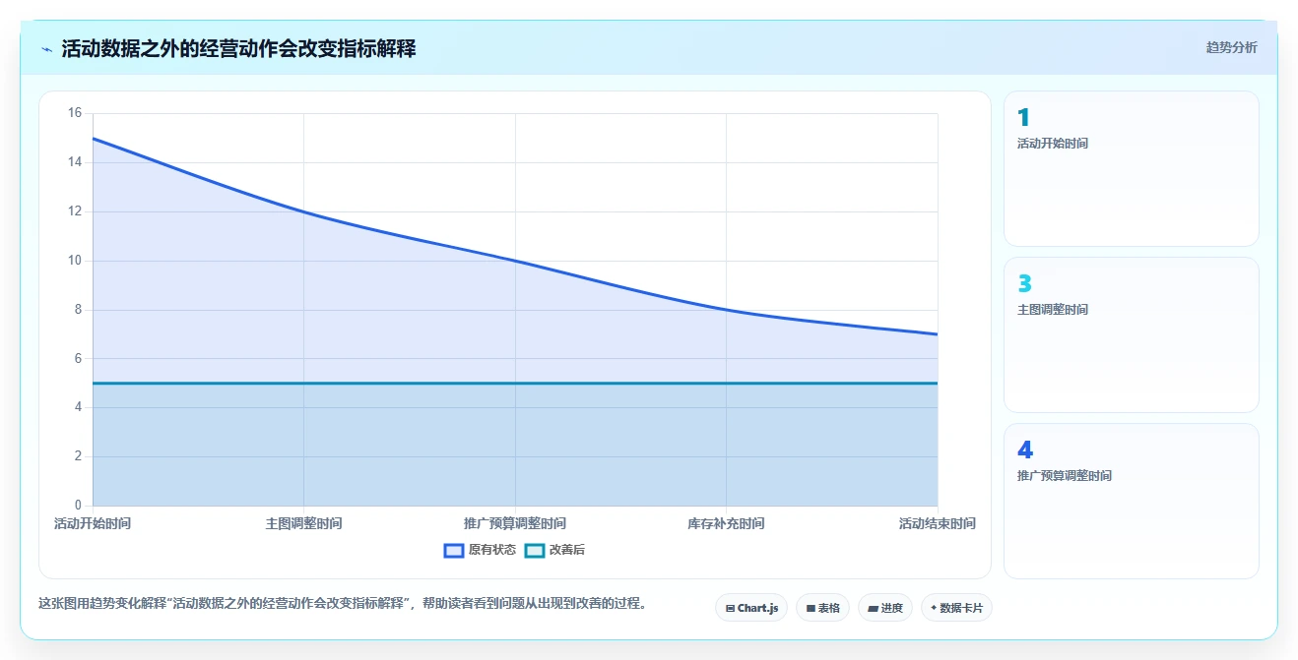The width and height of the screenshot is (1298, 660).
Task: Select the 数据卡片 tag
Action: click(956, 608)
